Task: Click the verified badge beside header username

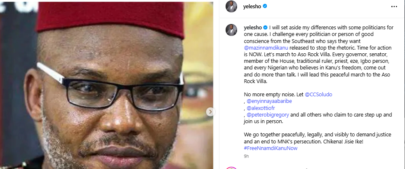Action: pos(265,7)
